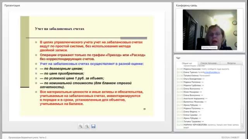The height and width of the screenshot is (139, 248).
Task: Click the Татьяна Трушкова chat message
Action: (190, 122)
